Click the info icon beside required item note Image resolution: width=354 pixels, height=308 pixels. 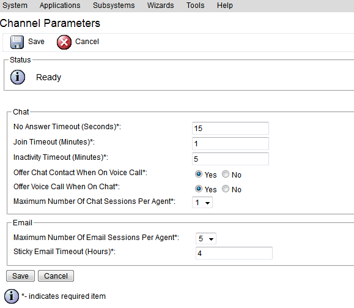click(x=12, y=296)
